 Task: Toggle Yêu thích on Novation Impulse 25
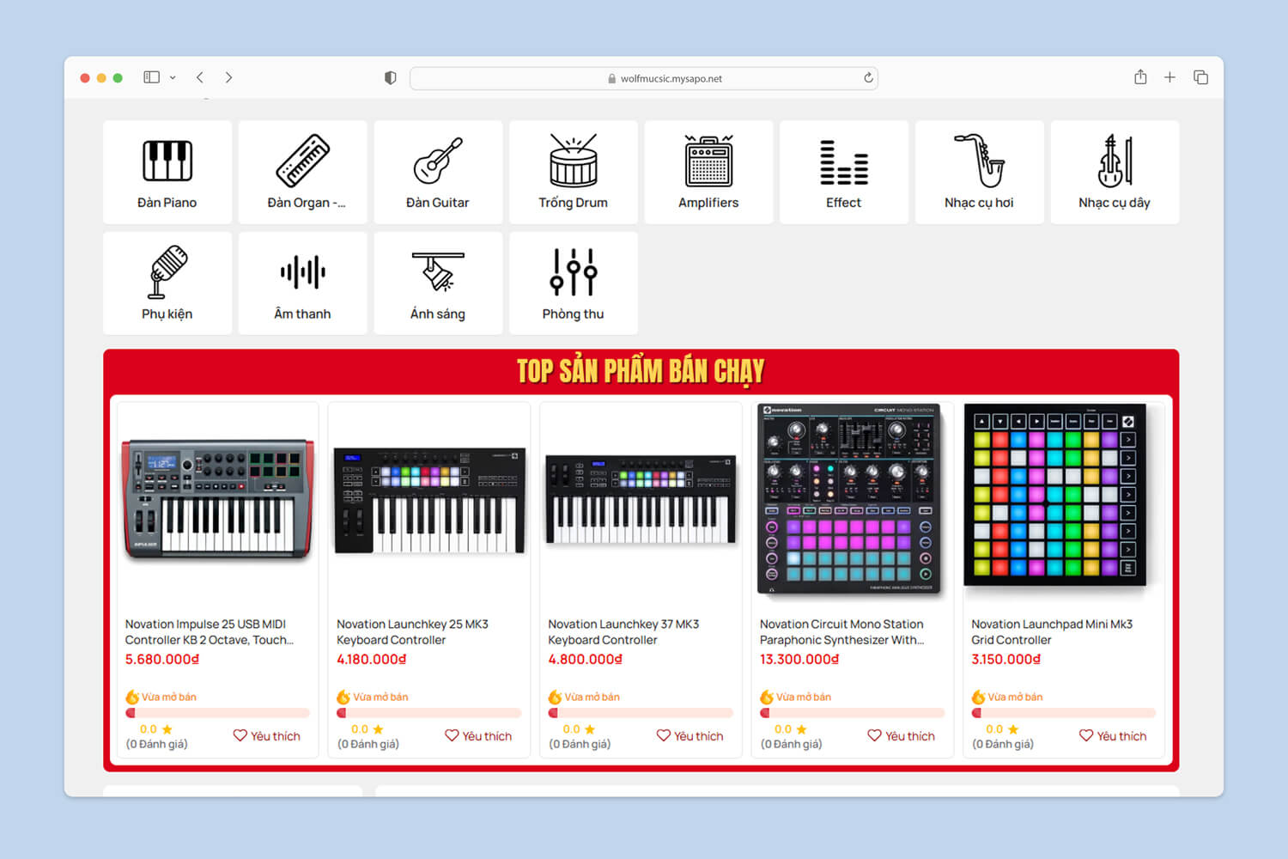pos(266,736)
